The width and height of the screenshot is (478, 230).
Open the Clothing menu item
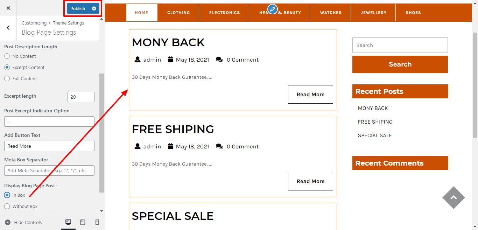coord(178,13)
